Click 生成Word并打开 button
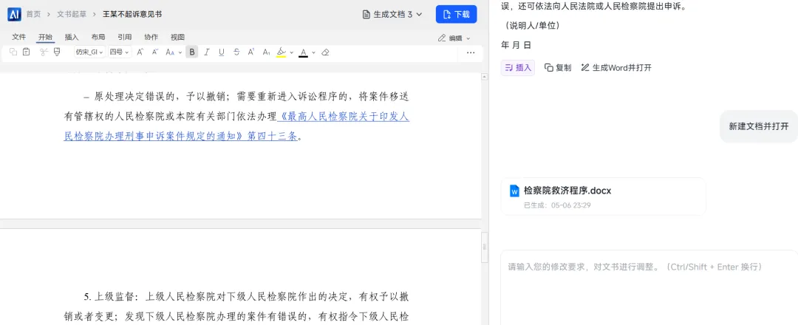This screenshot has width=798, height=325. 616,68
